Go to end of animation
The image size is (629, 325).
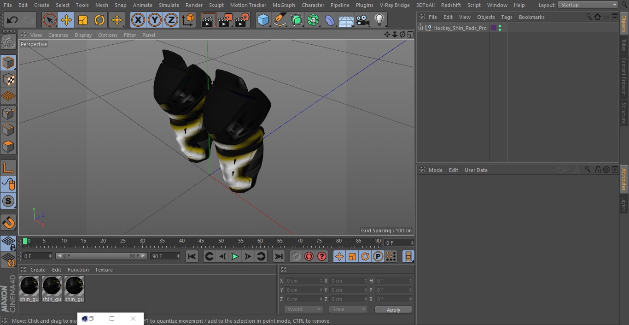point(279,256)
